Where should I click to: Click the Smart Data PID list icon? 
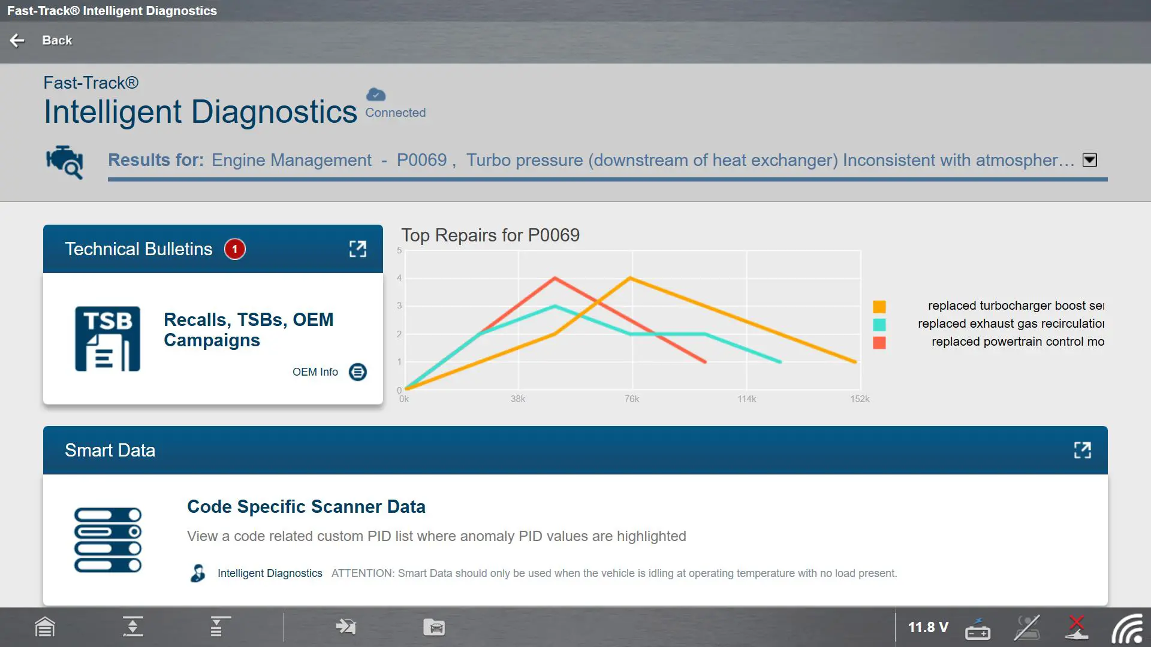tap(108, 540)
